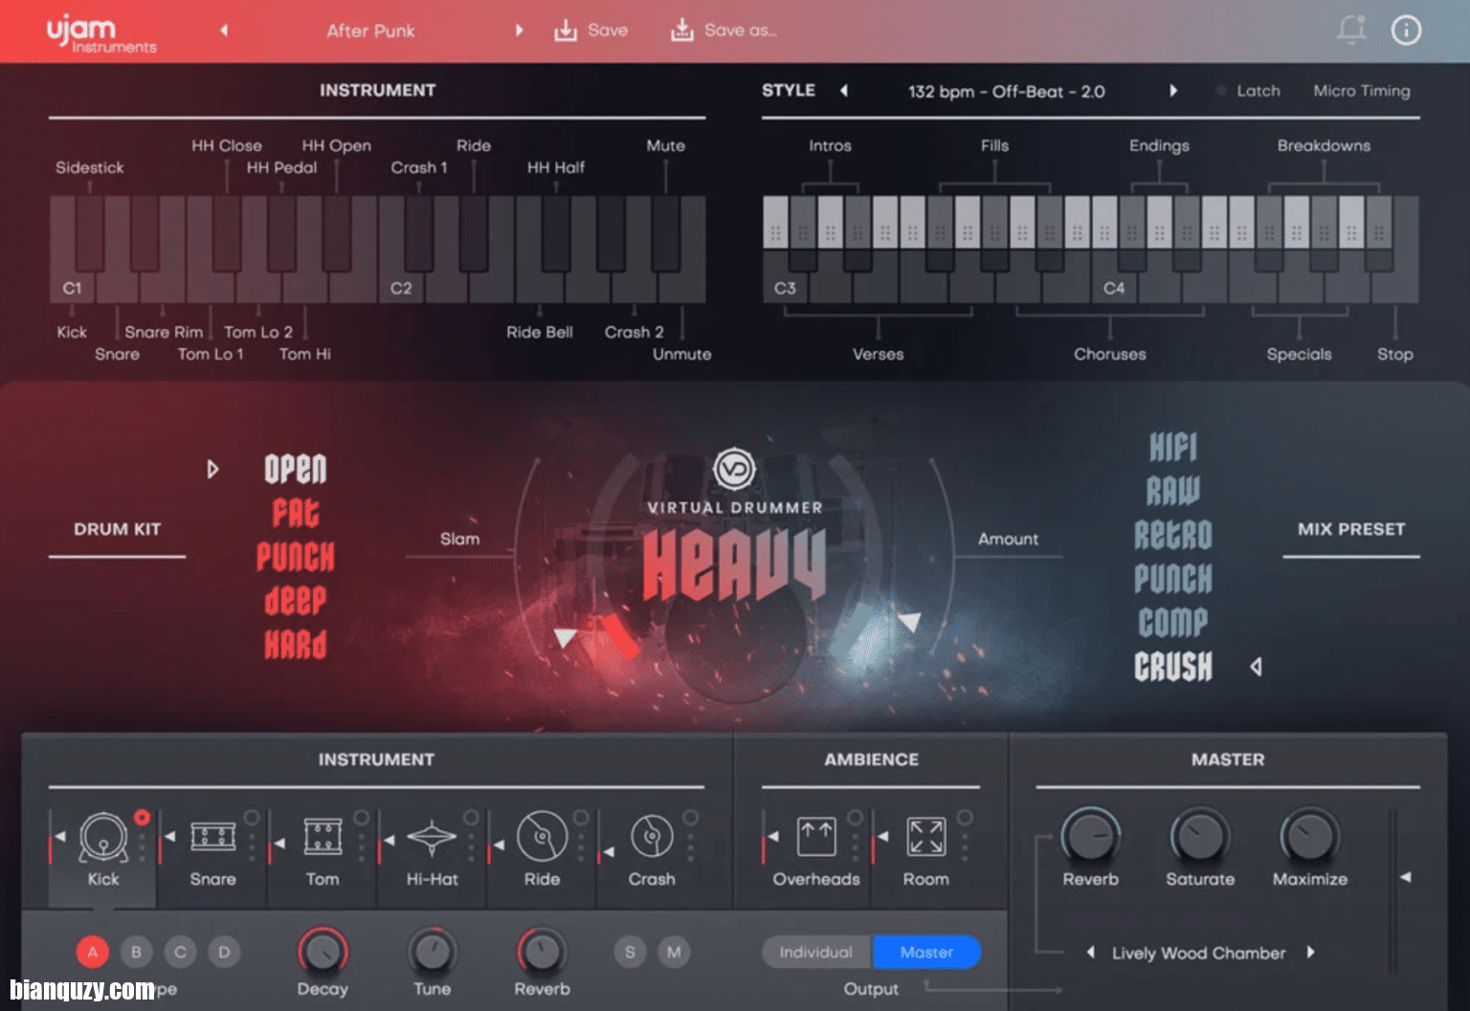
Task: Click the Tune knob
Action: point(433,952)
